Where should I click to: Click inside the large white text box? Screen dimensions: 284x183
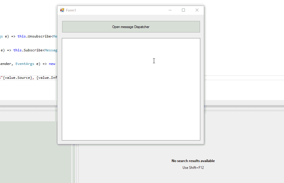131,89
